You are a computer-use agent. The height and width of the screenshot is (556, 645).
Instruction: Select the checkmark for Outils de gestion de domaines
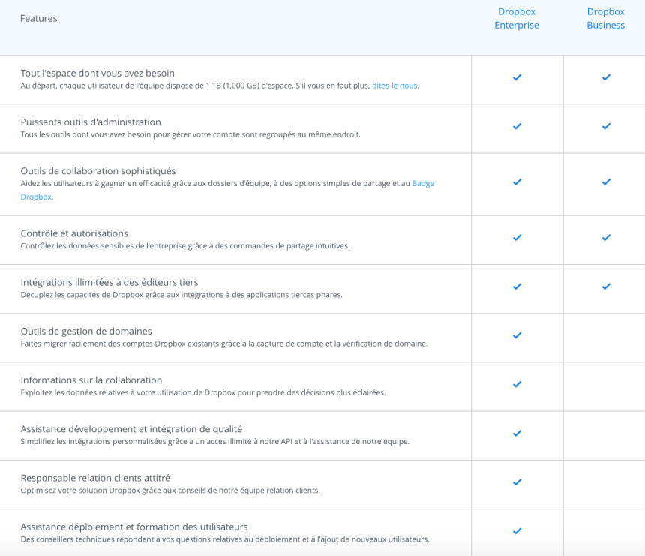(517, 335)
